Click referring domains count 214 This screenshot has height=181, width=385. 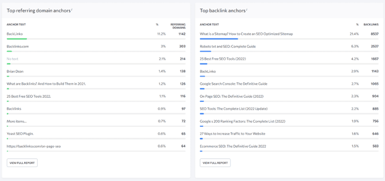tap(183, 59)
